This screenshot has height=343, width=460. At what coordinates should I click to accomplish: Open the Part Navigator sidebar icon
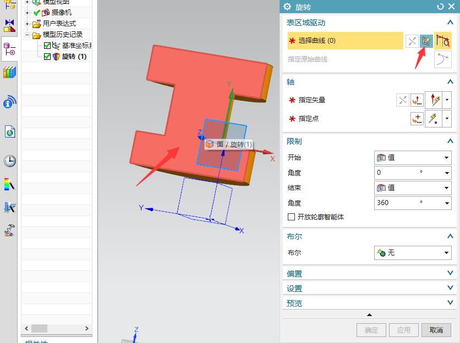[x=9, y=49]
